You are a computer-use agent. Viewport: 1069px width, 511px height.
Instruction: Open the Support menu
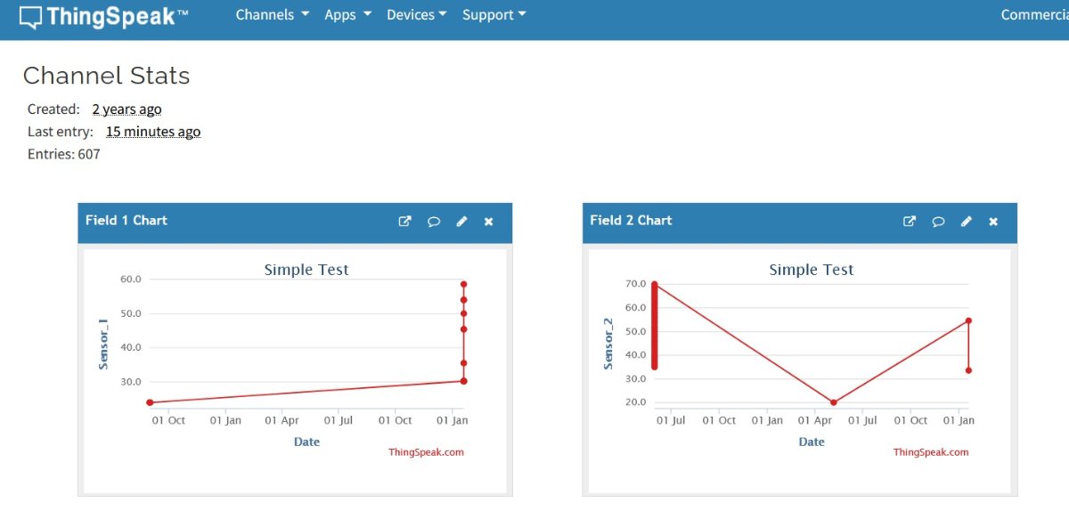point(494,15)
